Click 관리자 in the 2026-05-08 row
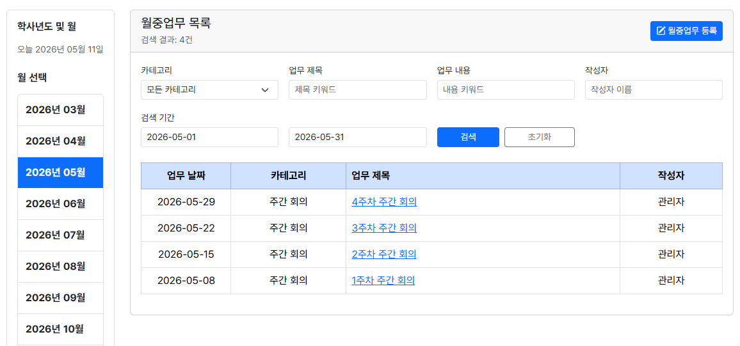Viewport: 740px width, 346px height. [x=671, y=281]
